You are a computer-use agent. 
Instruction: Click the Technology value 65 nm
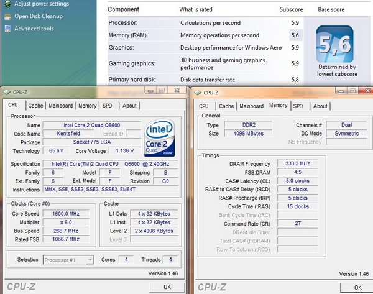click(56, 150)
